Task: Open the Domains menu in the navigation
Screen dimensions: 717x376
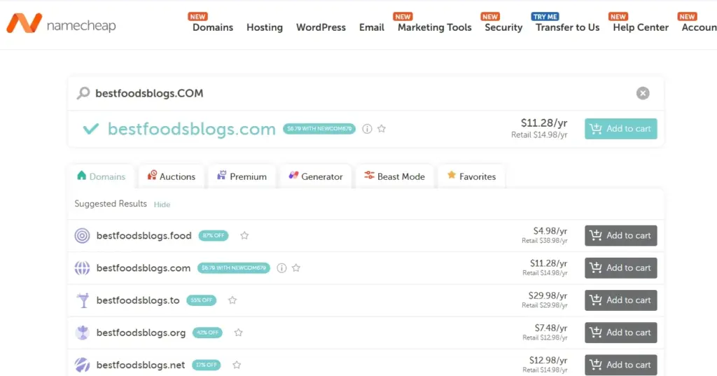Action: pos(213,27)
